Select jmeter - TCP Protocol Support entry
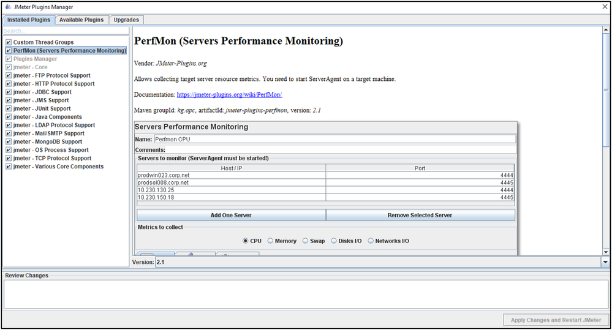The width and height of the screenshot is (612, 330). tap(52, 159)
